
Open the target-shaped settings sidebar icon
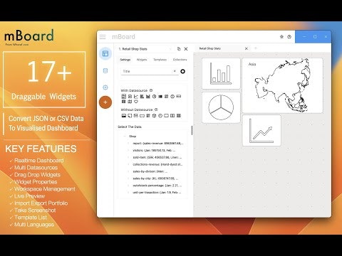[105, 87]
